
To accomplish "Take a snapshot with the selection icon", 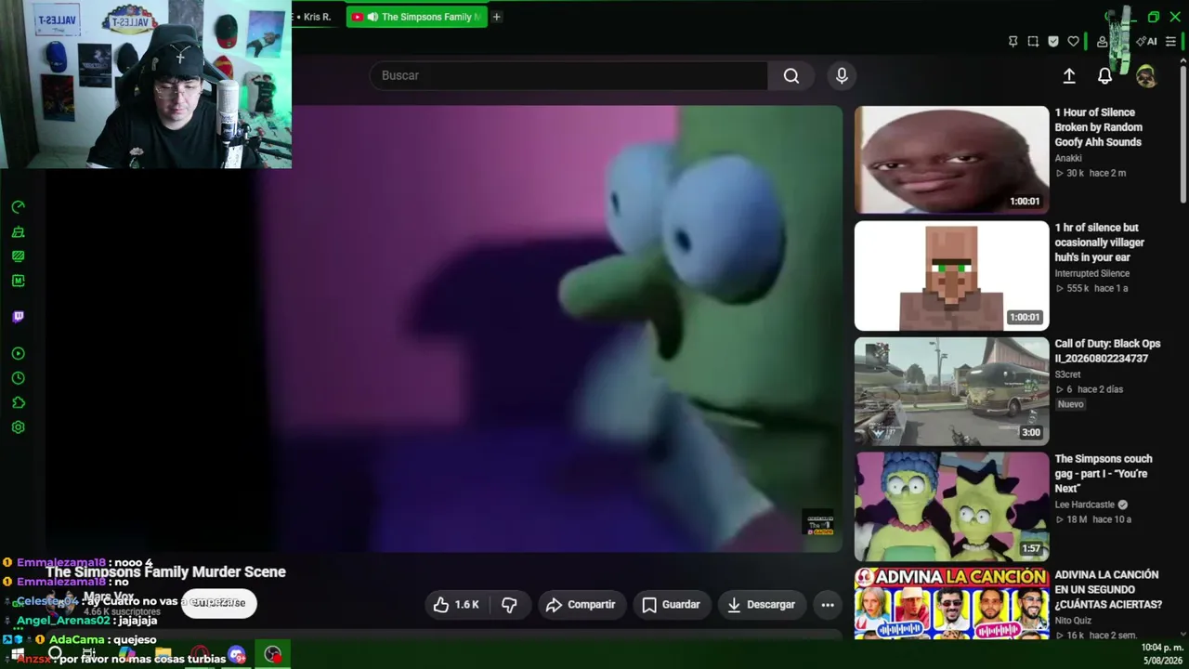I will (1033, 42).
